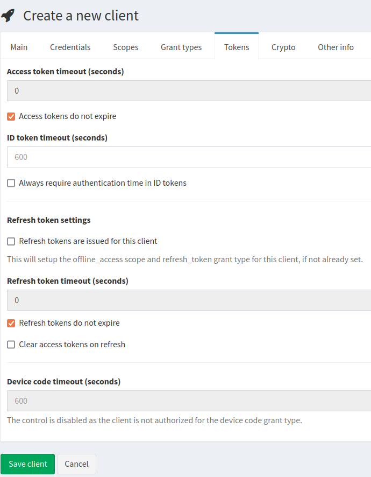
Task: Switch to the Other info tab
Action: [336, 47]
